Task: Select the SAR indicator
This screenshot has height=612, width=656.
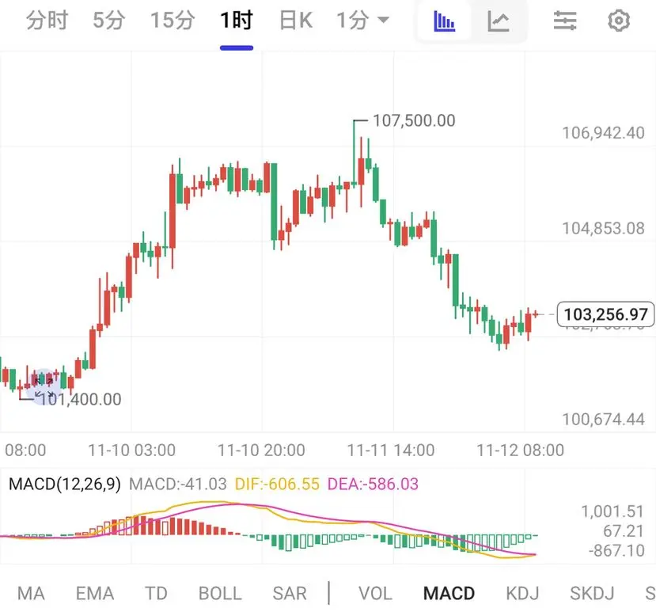Action: [x=290, y=593]
